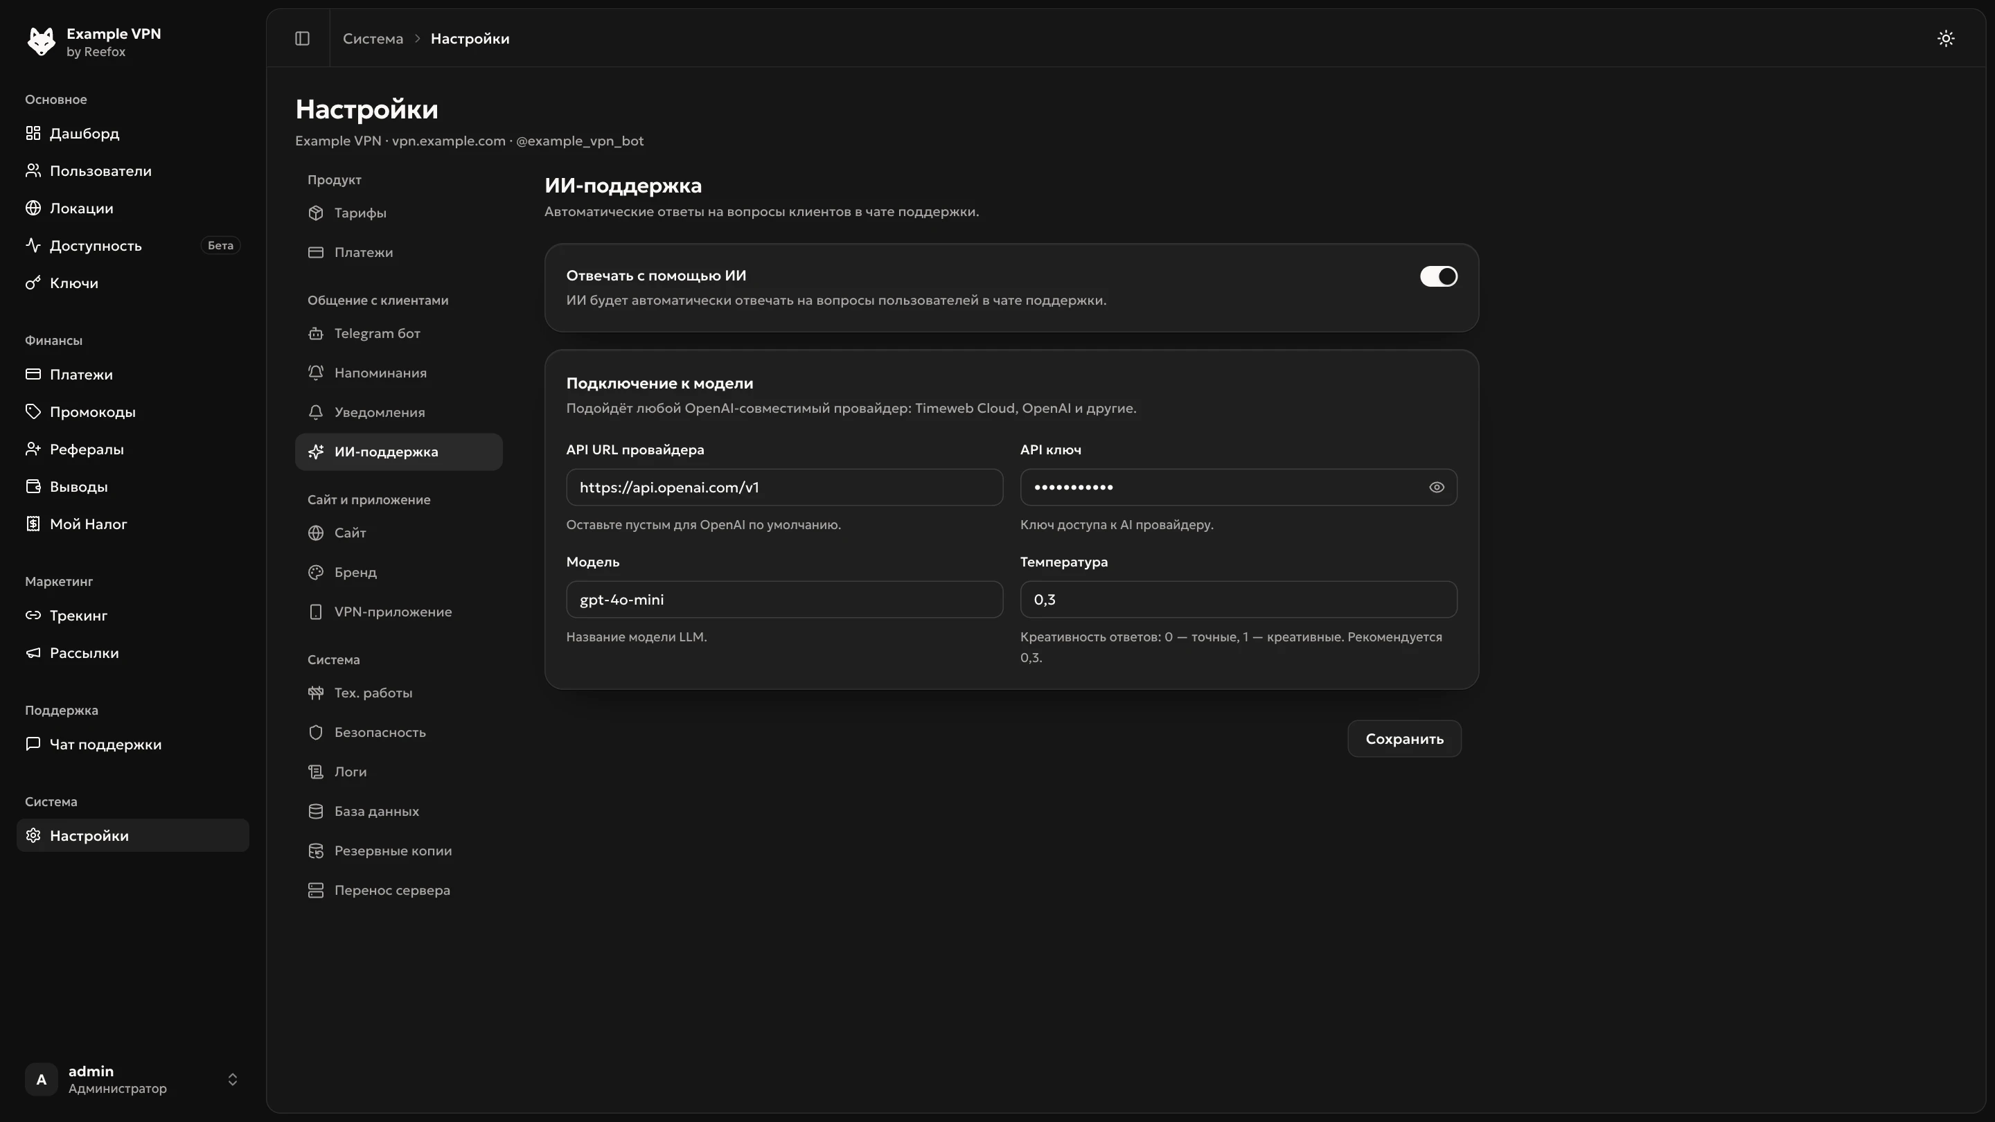Viewport: 1995px width, 1122px height.
Task: Open Рефералы in the sidebar
Action: [132, 449]
